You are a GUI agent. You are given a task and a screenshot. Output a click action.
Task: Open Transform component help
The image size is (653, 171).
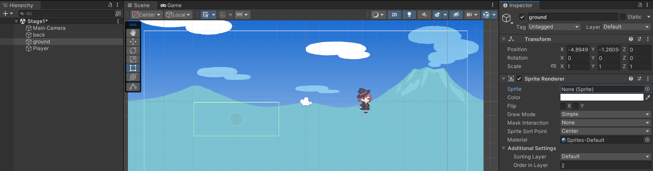pyautogui.click(x=631, y=39)
